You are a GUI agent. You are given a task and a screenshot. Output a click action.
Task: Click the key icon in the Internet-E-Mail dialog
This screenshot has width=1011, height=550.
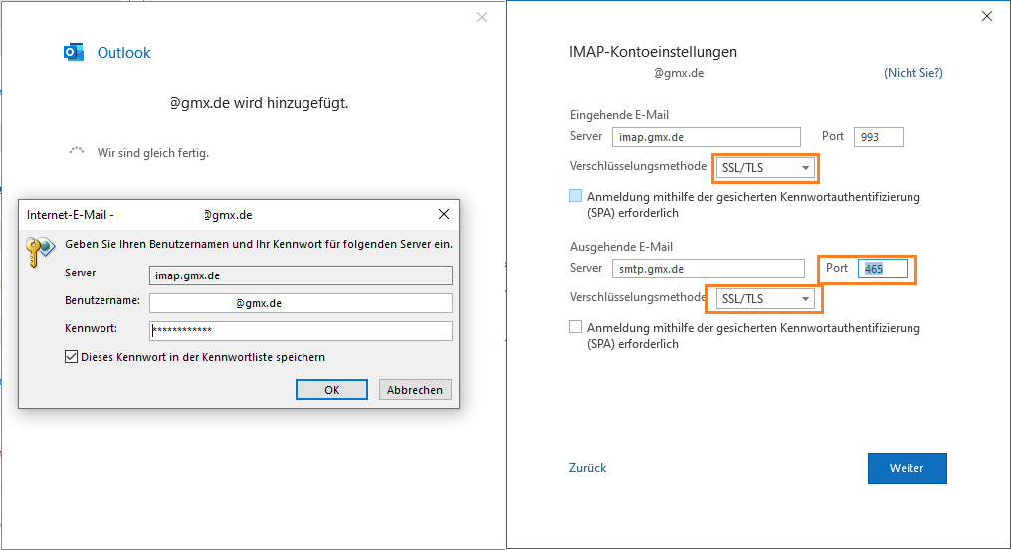click(x=40, y=251)
